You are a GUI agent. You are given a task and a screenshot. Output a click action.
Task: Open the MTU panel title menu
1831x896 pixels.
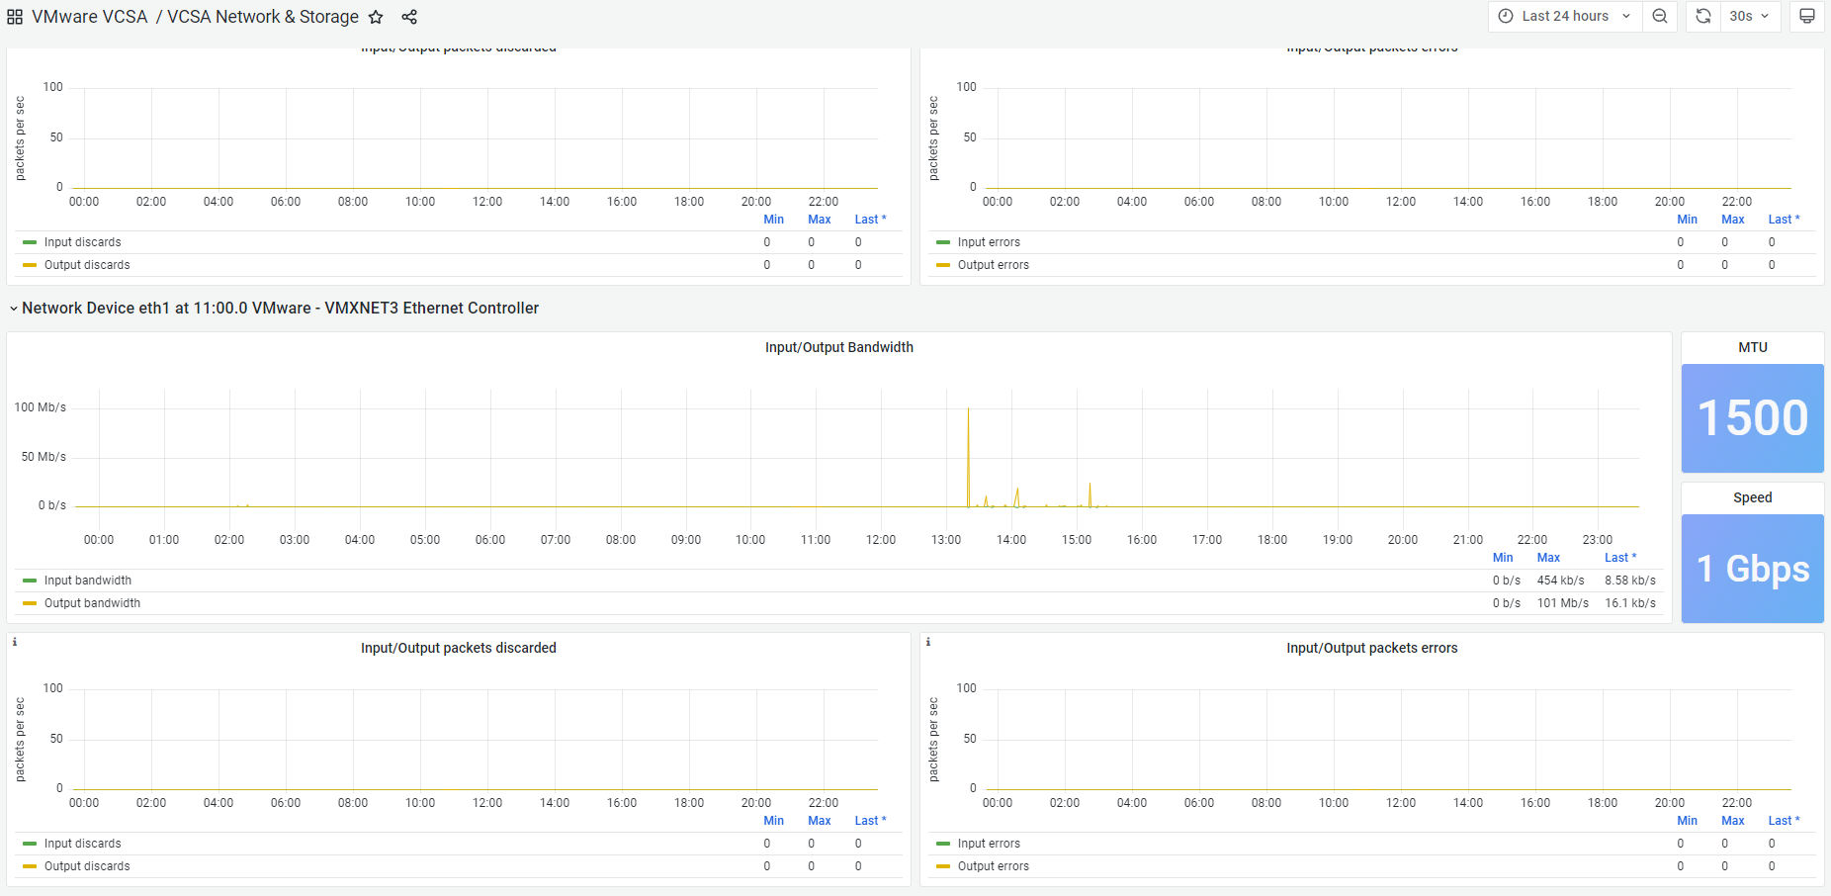click(1753, 347)
